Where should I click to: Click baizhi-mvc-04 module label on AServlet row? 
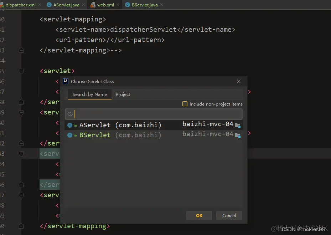click(208, 124)
